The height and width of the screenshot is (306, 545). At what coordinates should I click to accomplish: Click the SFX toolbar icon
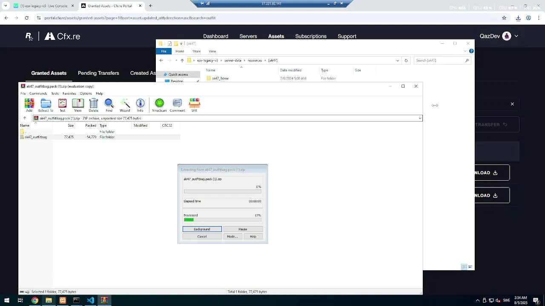tap(194, 105)
